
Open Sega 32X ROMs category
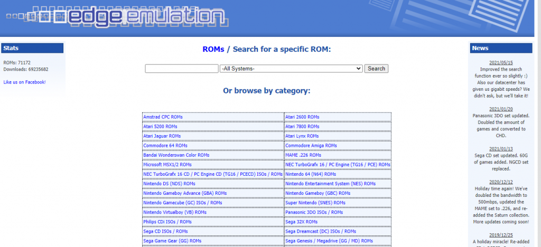click(301, 222)
